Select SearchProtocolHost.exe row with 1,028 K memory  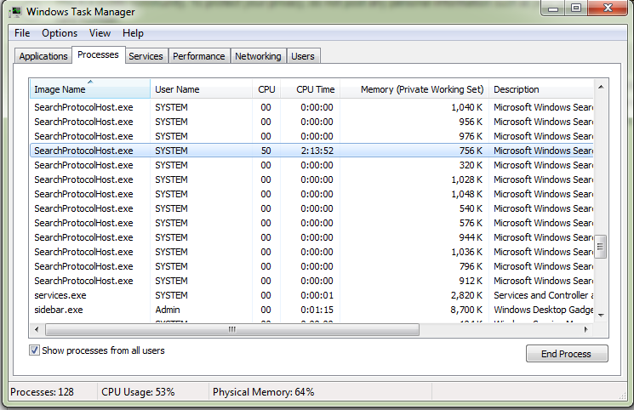coord(311,179)
